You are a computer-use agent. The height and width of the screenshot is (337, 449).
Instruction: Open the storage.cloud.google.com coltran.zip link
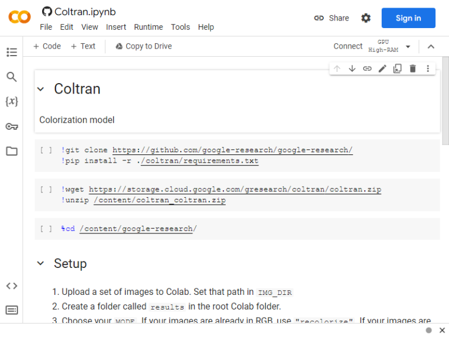pyautogui.click(x=235, y=190)
